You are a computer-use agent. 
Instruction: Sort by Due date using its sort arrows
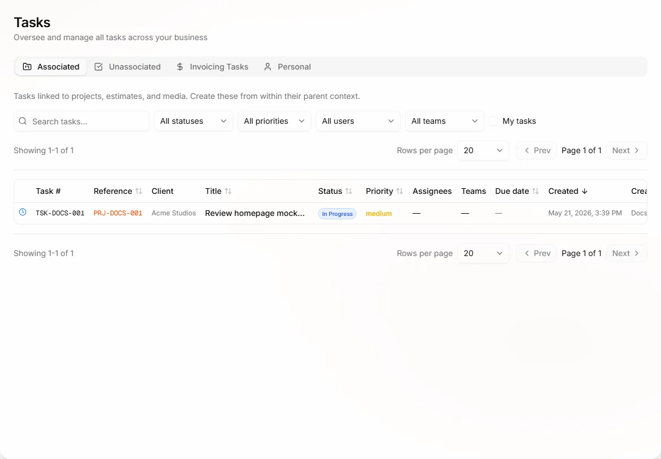click(535, 191)
